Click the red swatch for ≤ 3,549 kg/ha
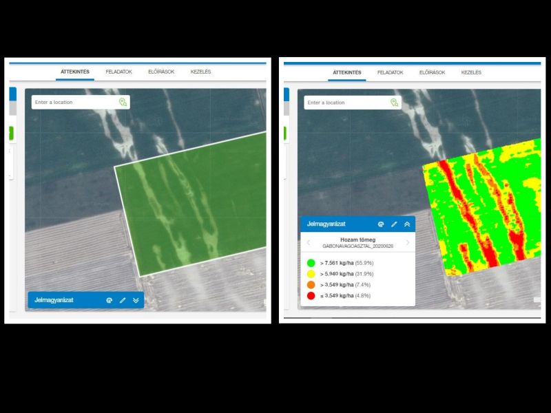This screenshot has width=551, height=413. pos(311,295)
